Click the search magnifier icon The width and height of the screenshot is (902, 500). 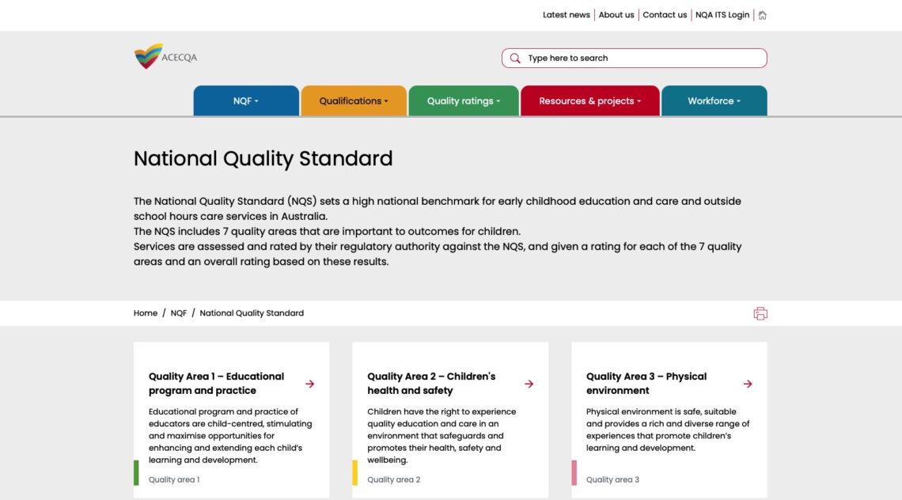514,58
